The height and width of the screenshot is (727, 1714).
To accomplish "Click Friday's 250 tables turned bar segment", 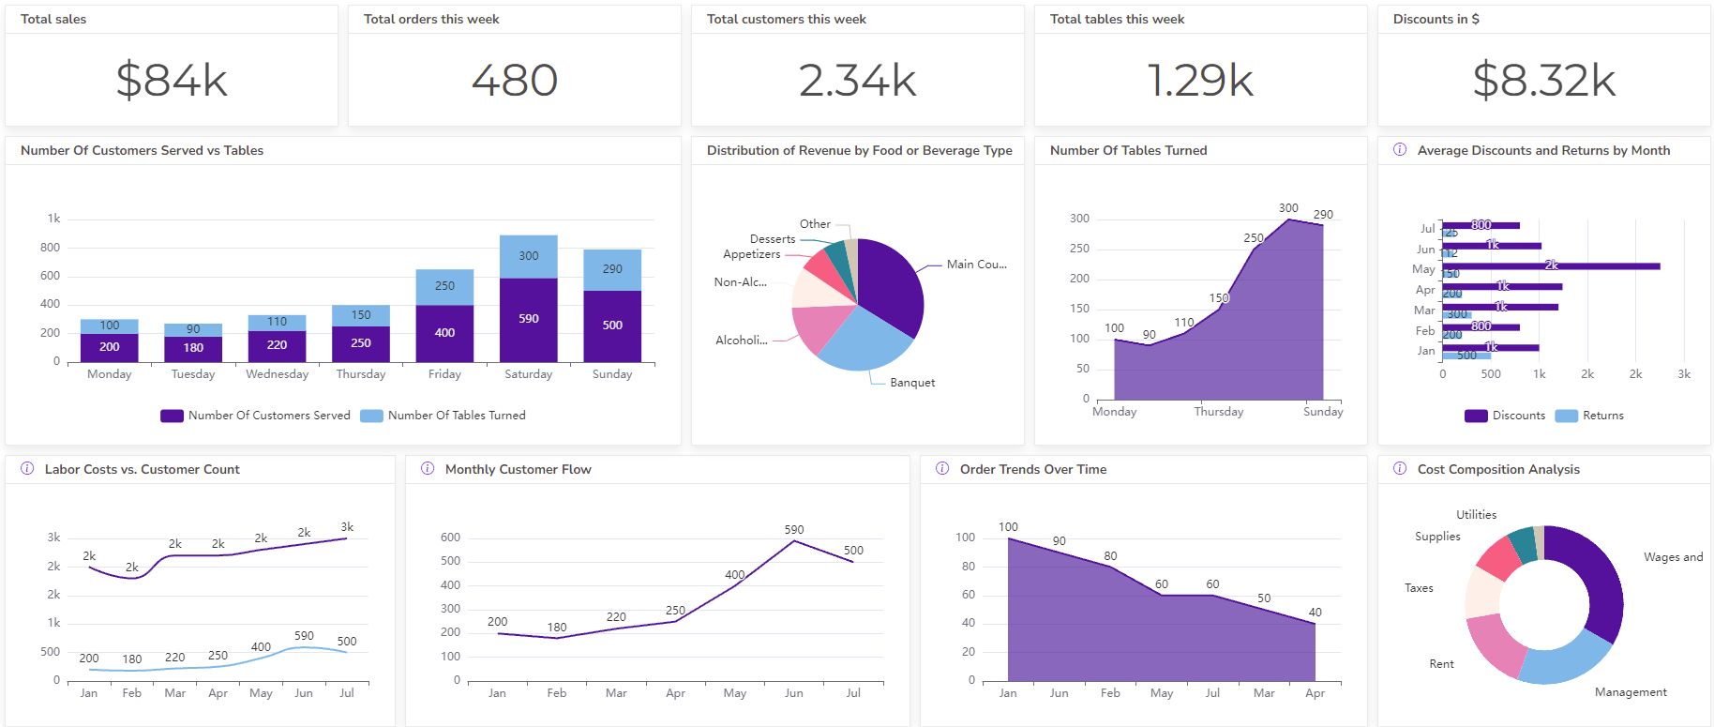I will pyautogui.click(x=444, y=287).
